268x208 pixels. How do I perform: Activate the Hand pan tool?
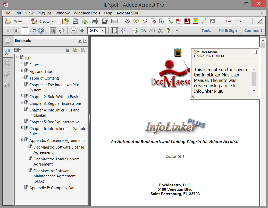pyautogui.click(x=62, y=31)
